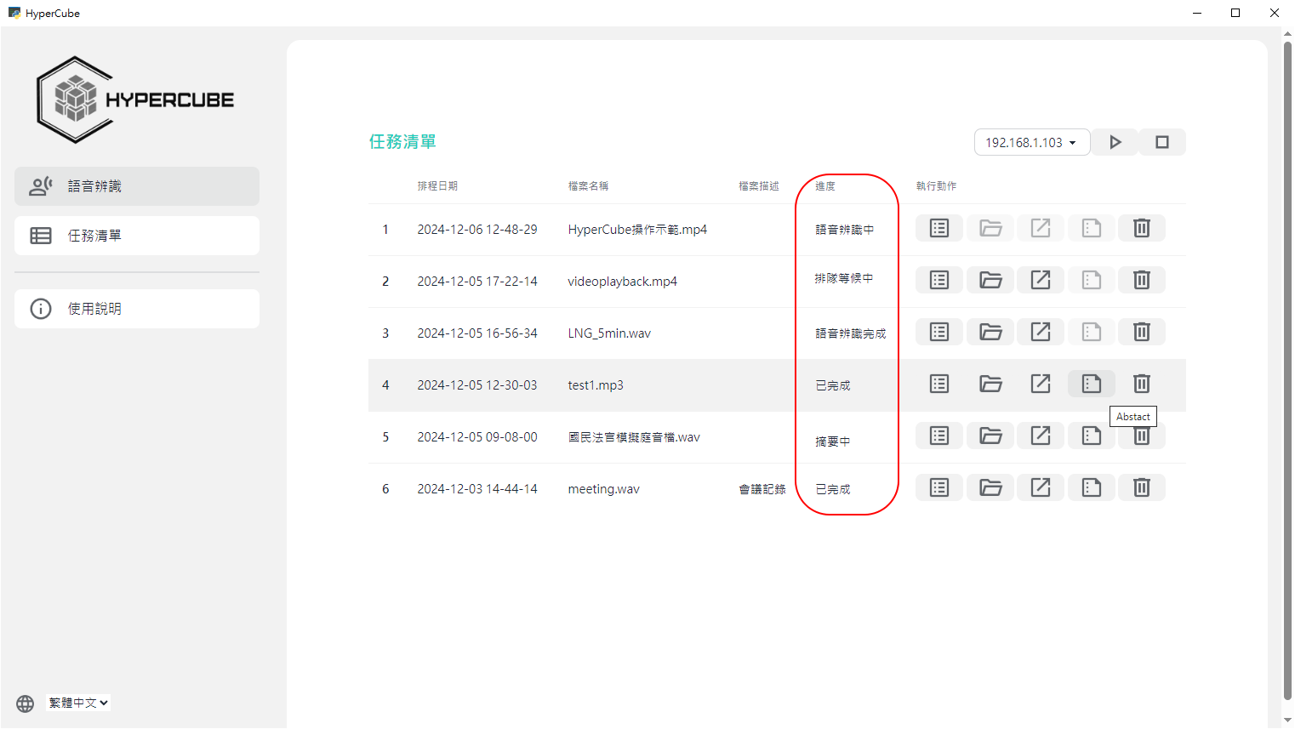Delete the 國民法官模擬庭音檔.wav task
The width and height of the screenshot is (1295, 729).
pos(1142,437)
